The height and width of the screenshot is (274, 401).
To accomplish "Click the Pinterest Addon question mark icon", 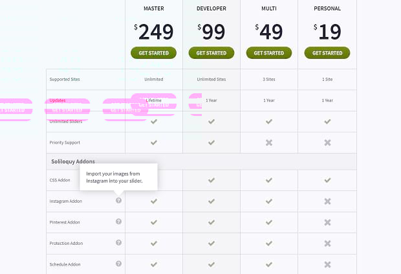I will (x=118, y=222).
